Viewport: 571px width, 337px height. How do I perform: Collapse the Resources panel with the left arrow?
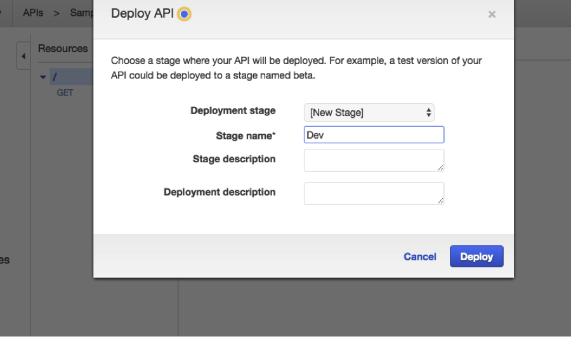23,56
